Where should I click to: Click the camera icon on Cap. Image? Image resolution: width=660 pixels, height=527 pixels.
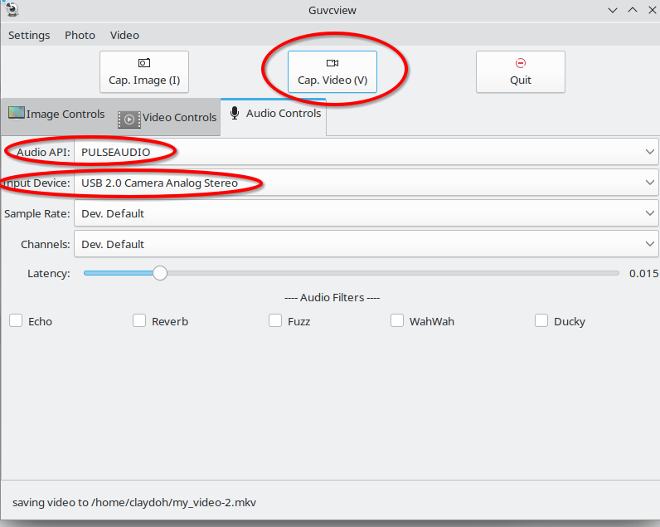click(144, 63)
